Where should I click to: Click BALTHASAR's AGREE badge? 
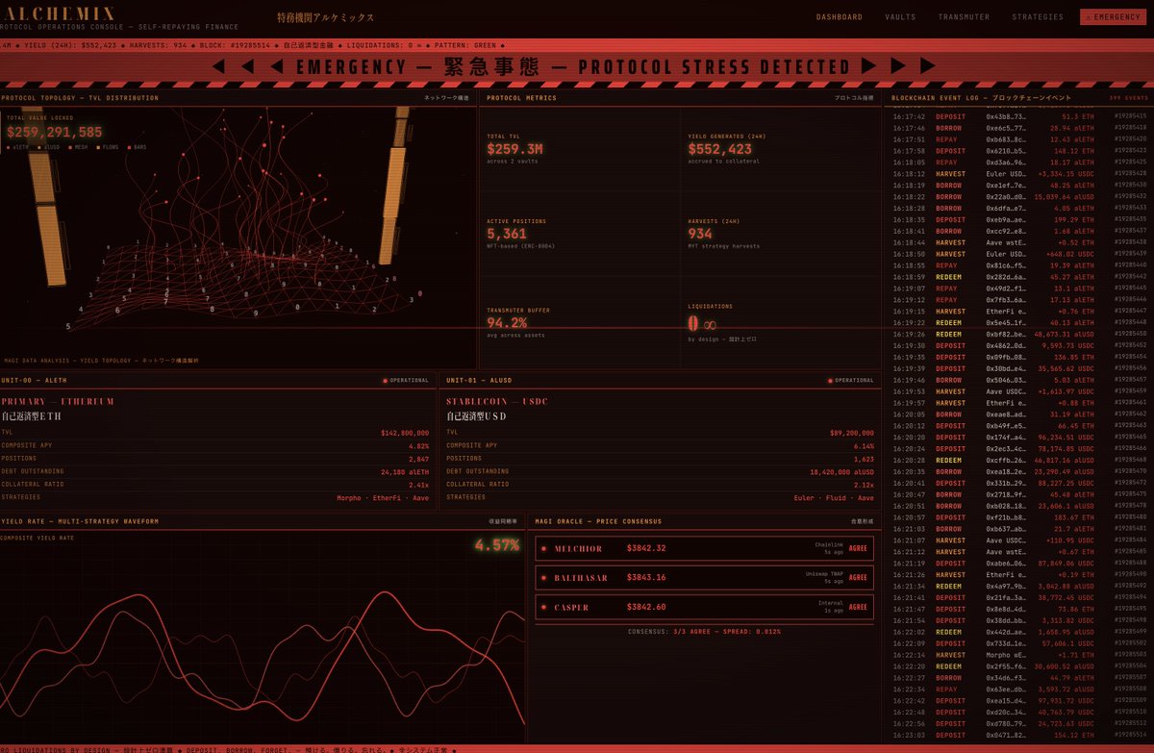[858, 578]
